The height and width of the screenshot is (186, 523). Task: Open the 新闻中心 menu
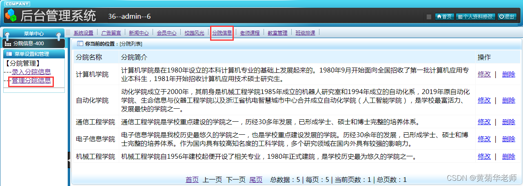(139, 33)
